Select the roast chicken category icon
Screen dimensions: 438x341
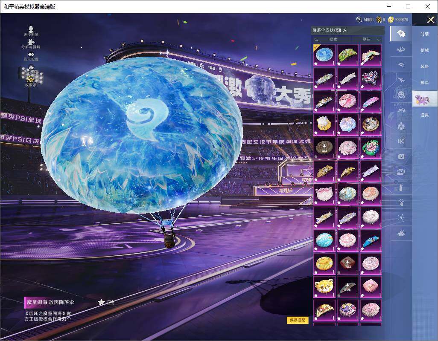click(x=401, y=234)
